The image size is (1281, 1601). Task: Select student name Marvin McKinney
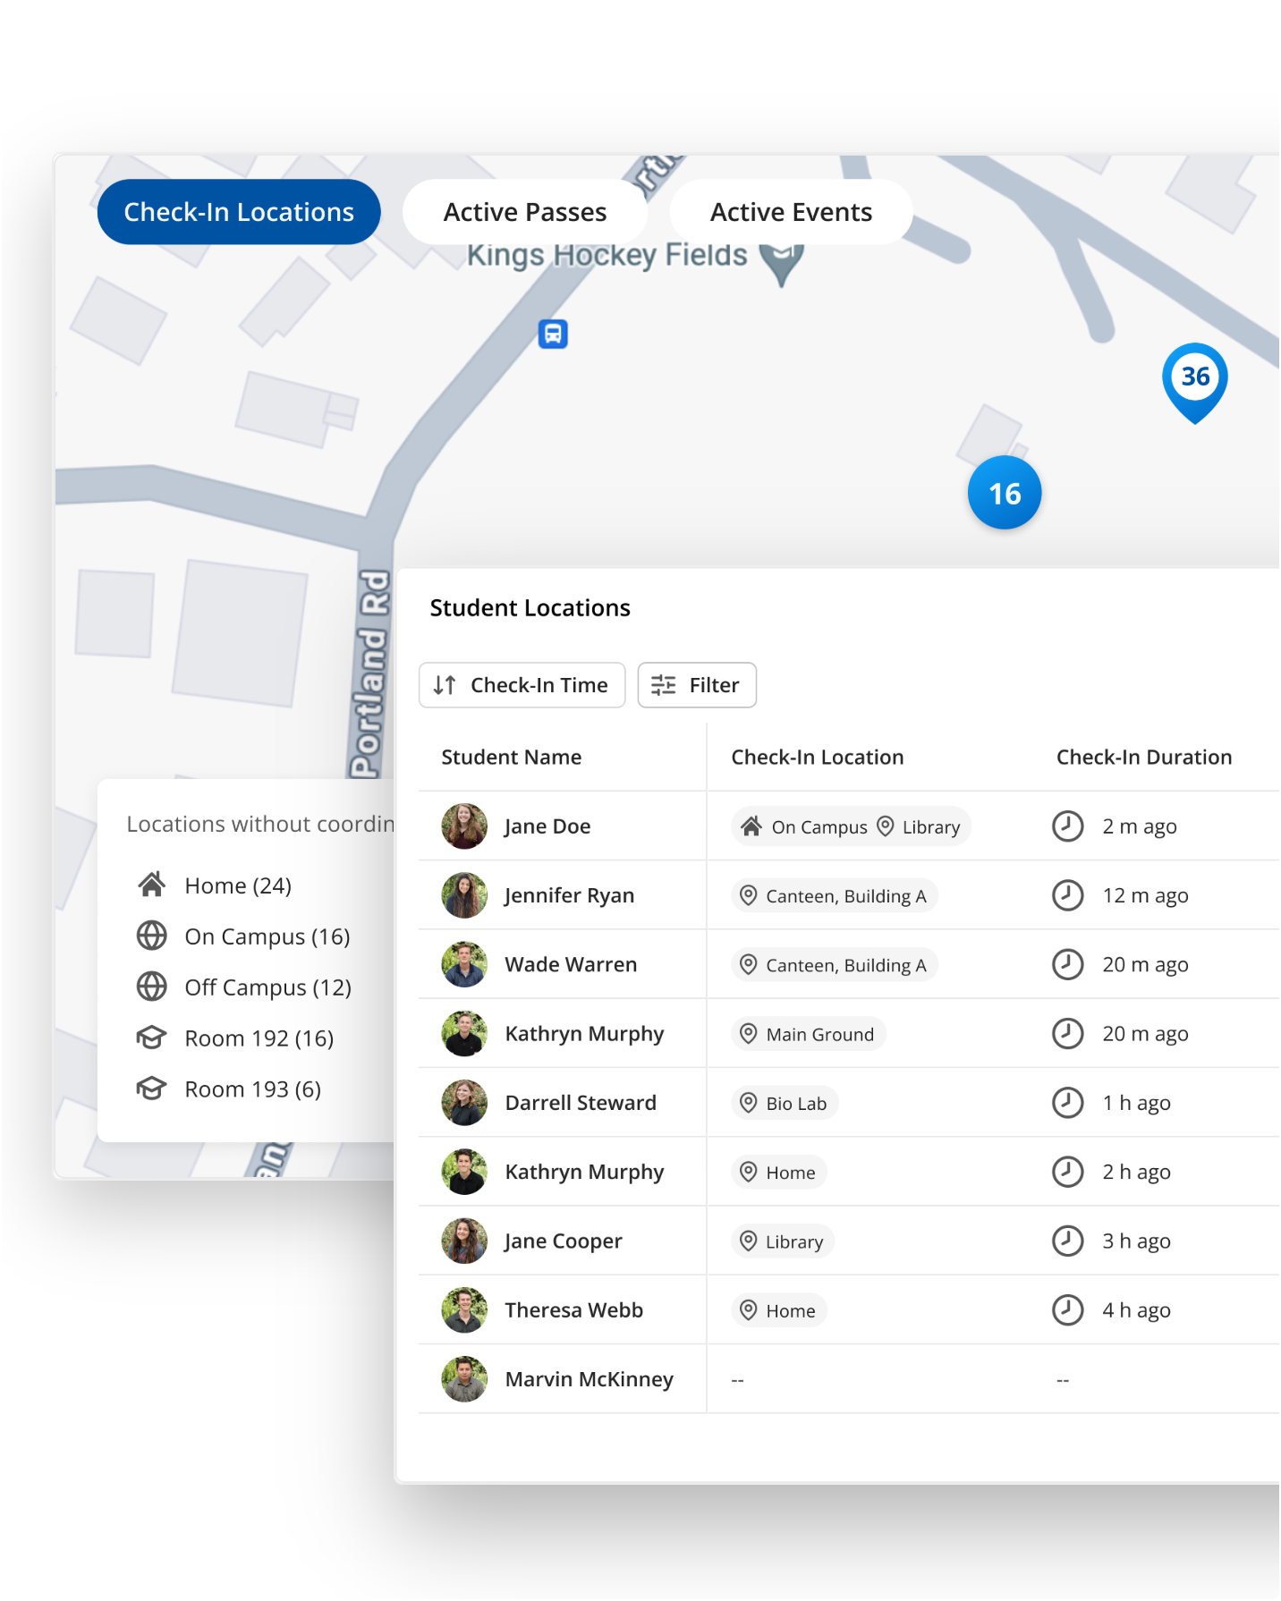click(x=589, y=1379)
